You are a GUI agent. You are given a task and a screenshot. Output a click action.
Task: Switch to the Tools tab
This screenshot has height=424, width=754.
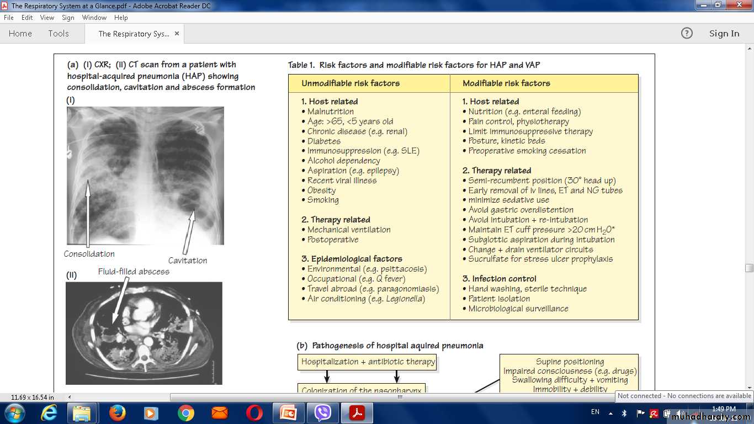(59, 34)
